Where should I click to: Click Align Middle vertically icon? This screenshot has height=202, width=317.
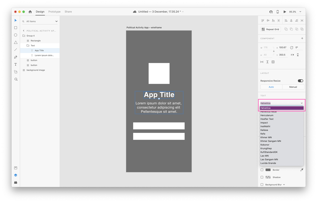(x=268, y=20)
